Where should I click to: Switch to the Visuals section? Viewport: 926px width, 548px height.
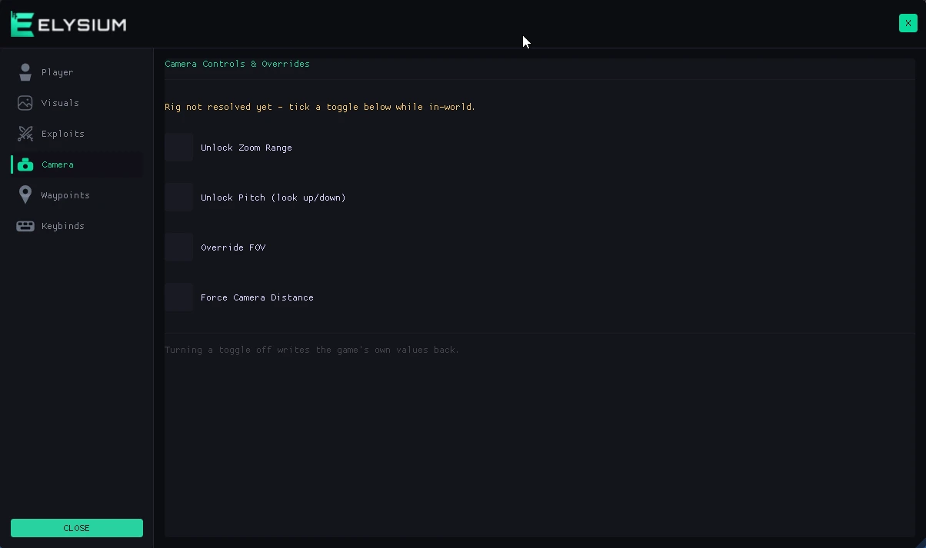(x=77, y=103)
